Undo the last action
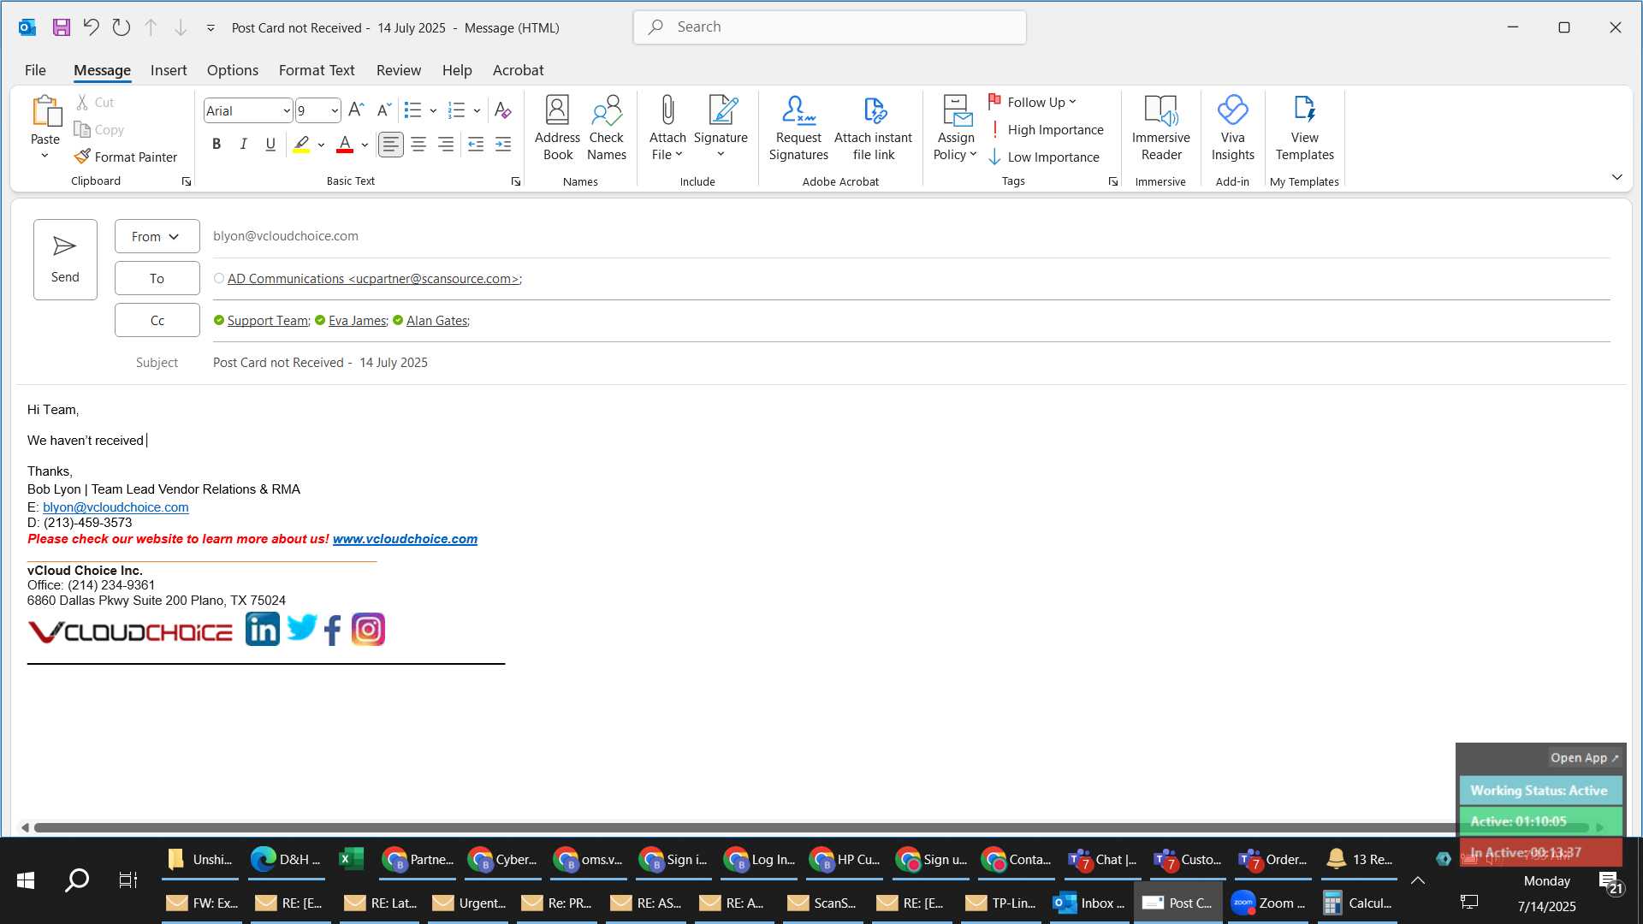 (91, 27)
